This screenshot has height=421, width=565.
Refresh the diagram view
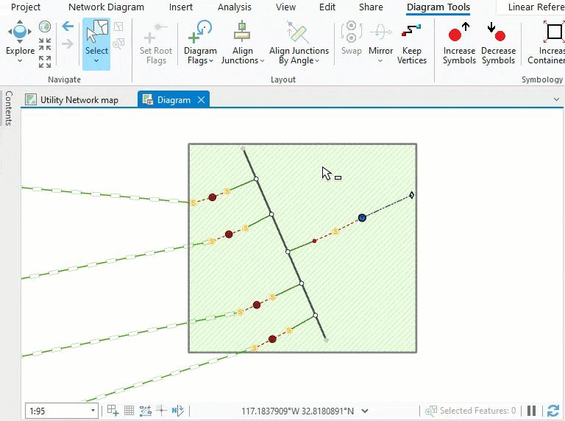[553, 411]
